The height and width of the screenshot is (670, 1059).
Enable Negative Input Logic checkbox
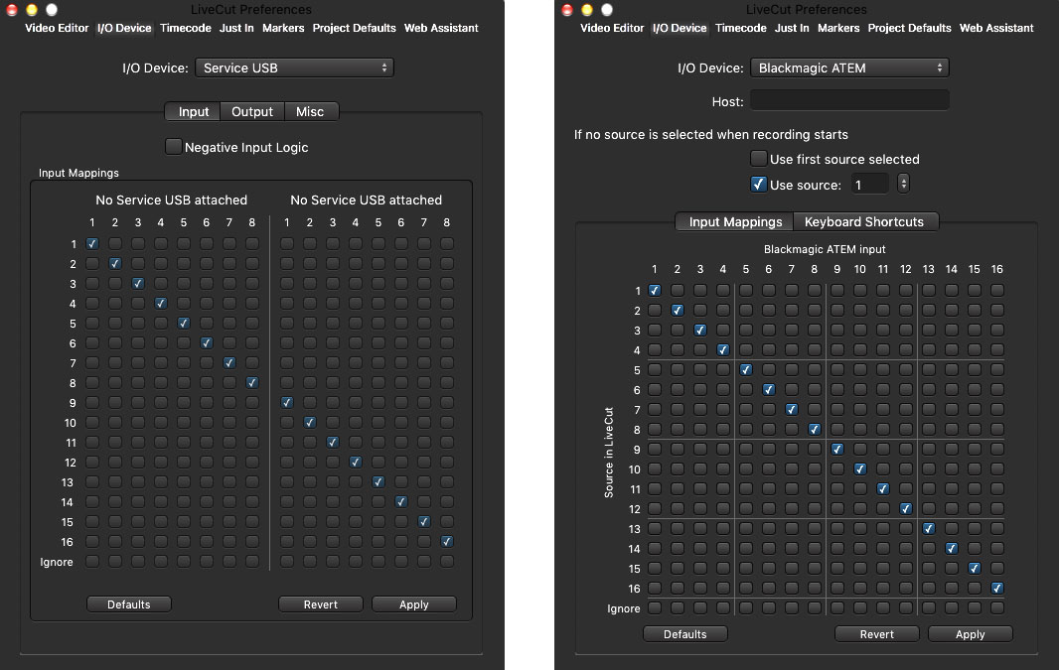tap(174, 147)
